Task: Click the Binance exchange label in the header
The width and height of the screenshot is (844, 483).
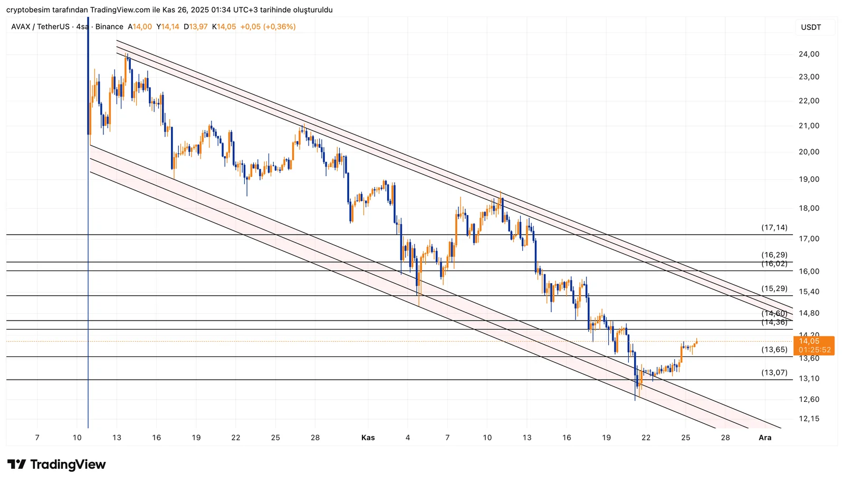Action: pyautogui.click(x=109, y=27)
